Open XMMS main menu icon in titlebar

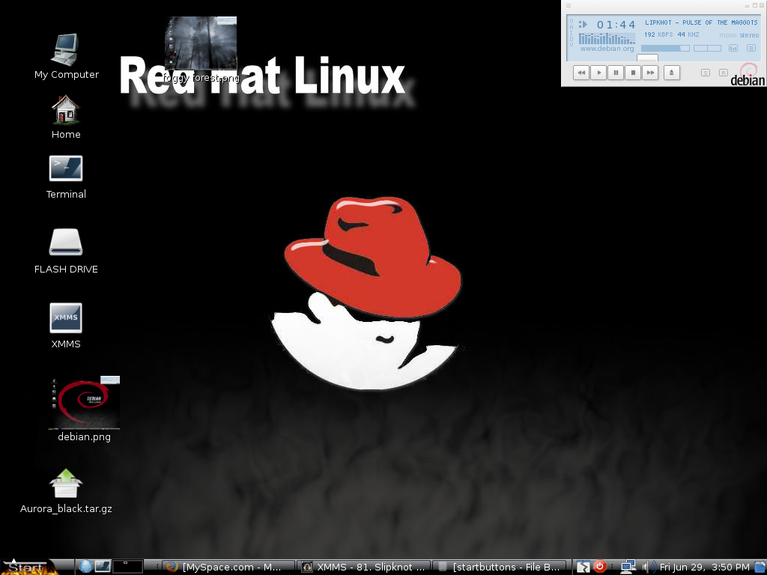[569, 6]
